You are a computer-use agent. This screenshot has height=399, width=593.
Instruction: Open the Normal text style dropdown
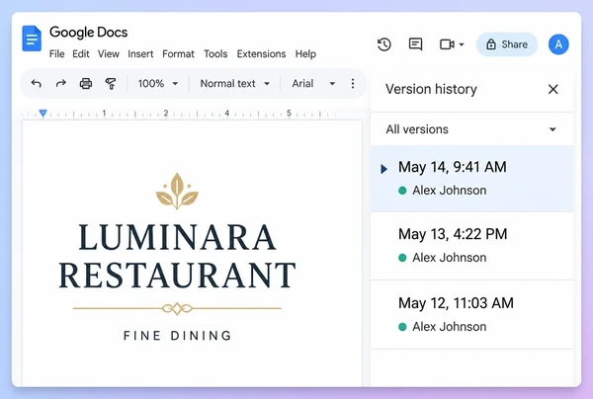[x=234, y=84]
